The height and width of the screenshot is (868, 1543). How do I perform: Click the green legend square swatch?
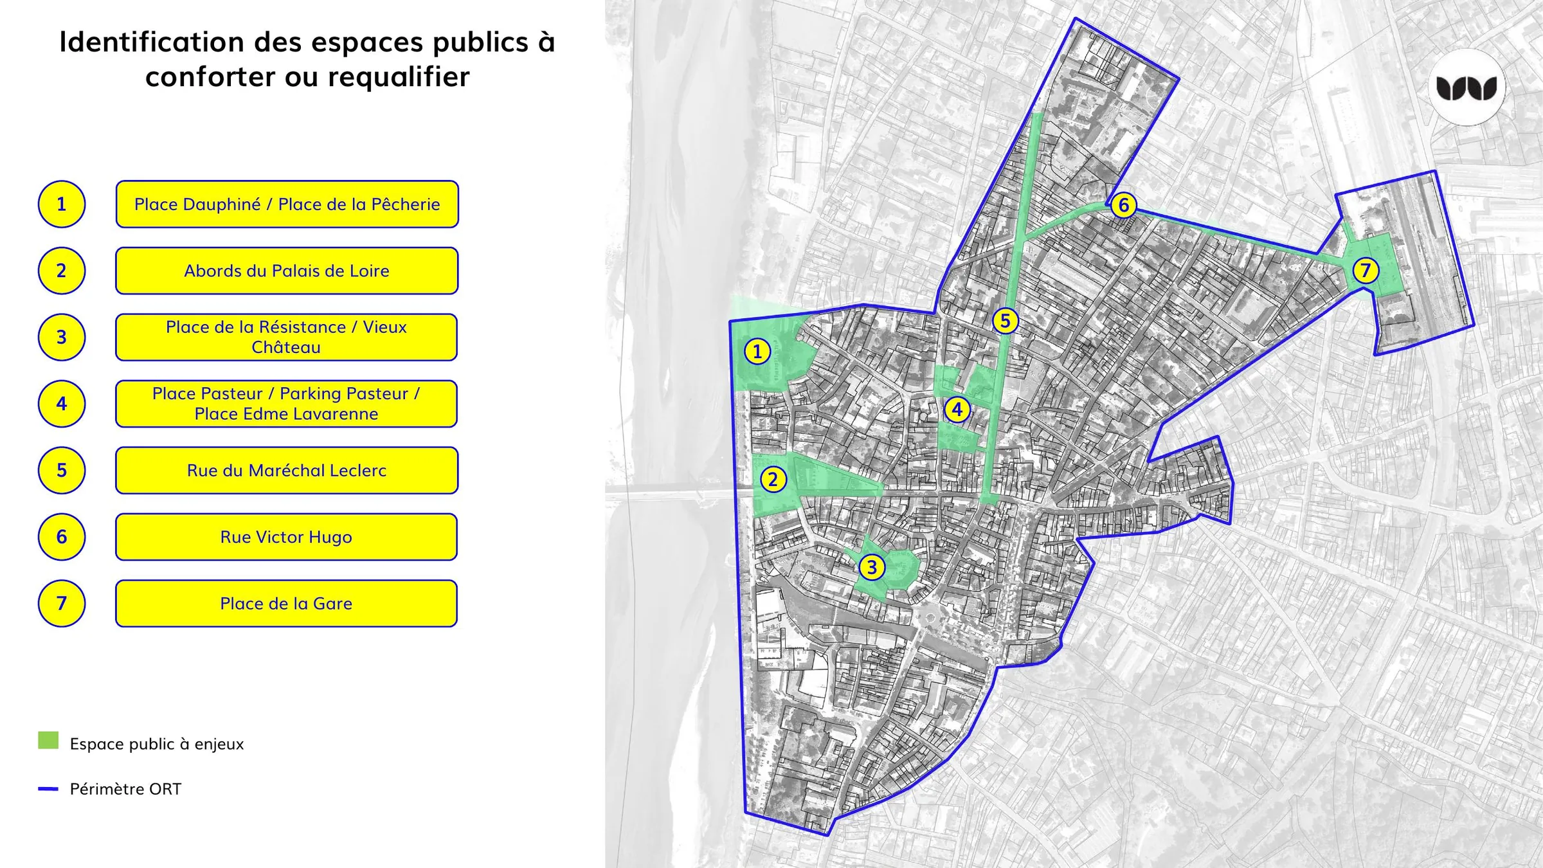point(48,740)
